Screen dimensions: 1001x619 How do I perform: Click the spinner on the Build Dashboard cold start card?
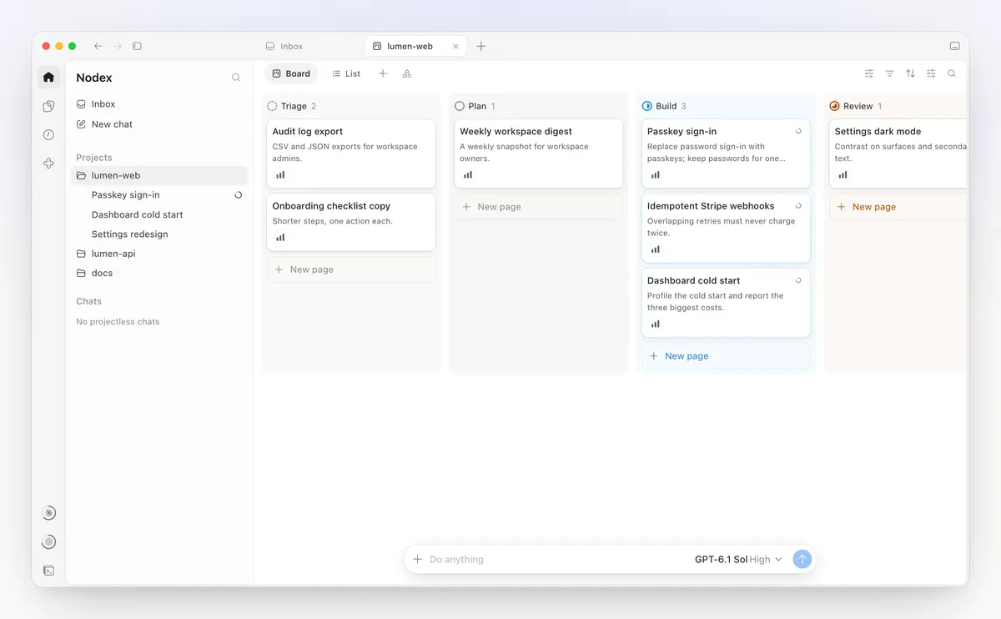point(798,280)
